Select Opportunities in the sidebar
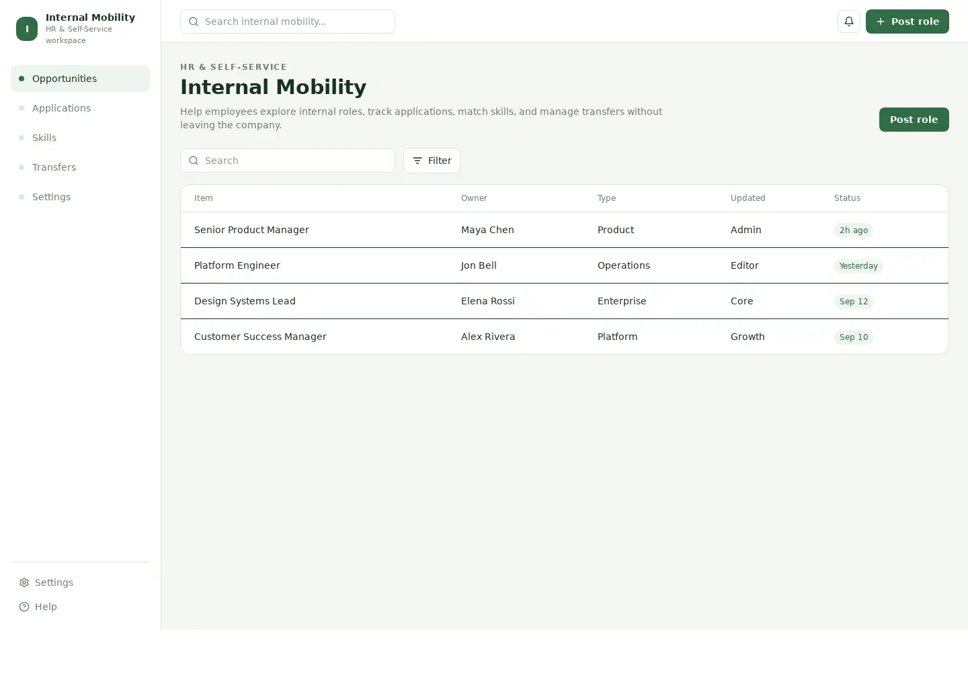 pos(80,79)
